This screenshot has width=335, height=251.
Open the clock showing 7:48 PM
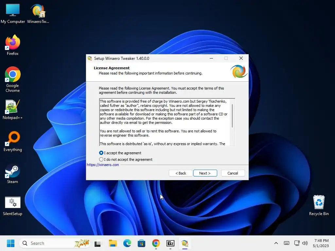[321, 243]
